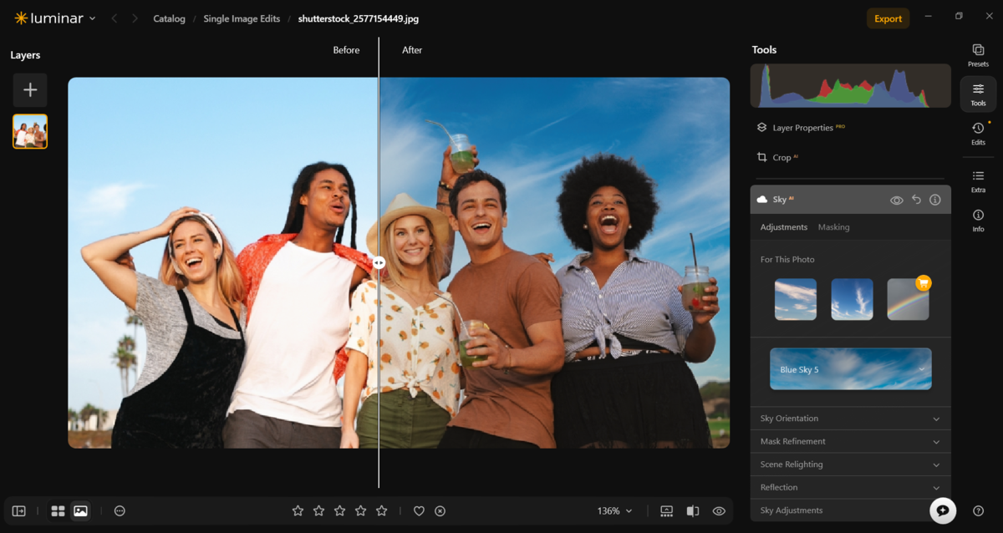Mark photo as rejected

[x=440, y=510]
